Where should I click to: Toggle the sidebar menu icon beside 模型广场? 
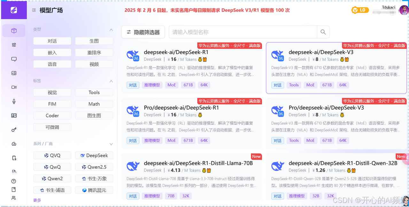click(x=34, y=10)
